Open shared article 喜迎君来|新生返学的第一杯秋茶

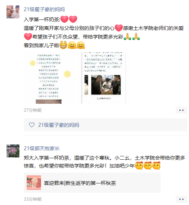92,183
